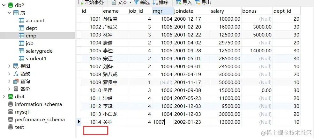The height and width of the screenshot is (138, 314).
Task: Select the performance_schema database
Action: pyautogui.click(x=40, y=120)
